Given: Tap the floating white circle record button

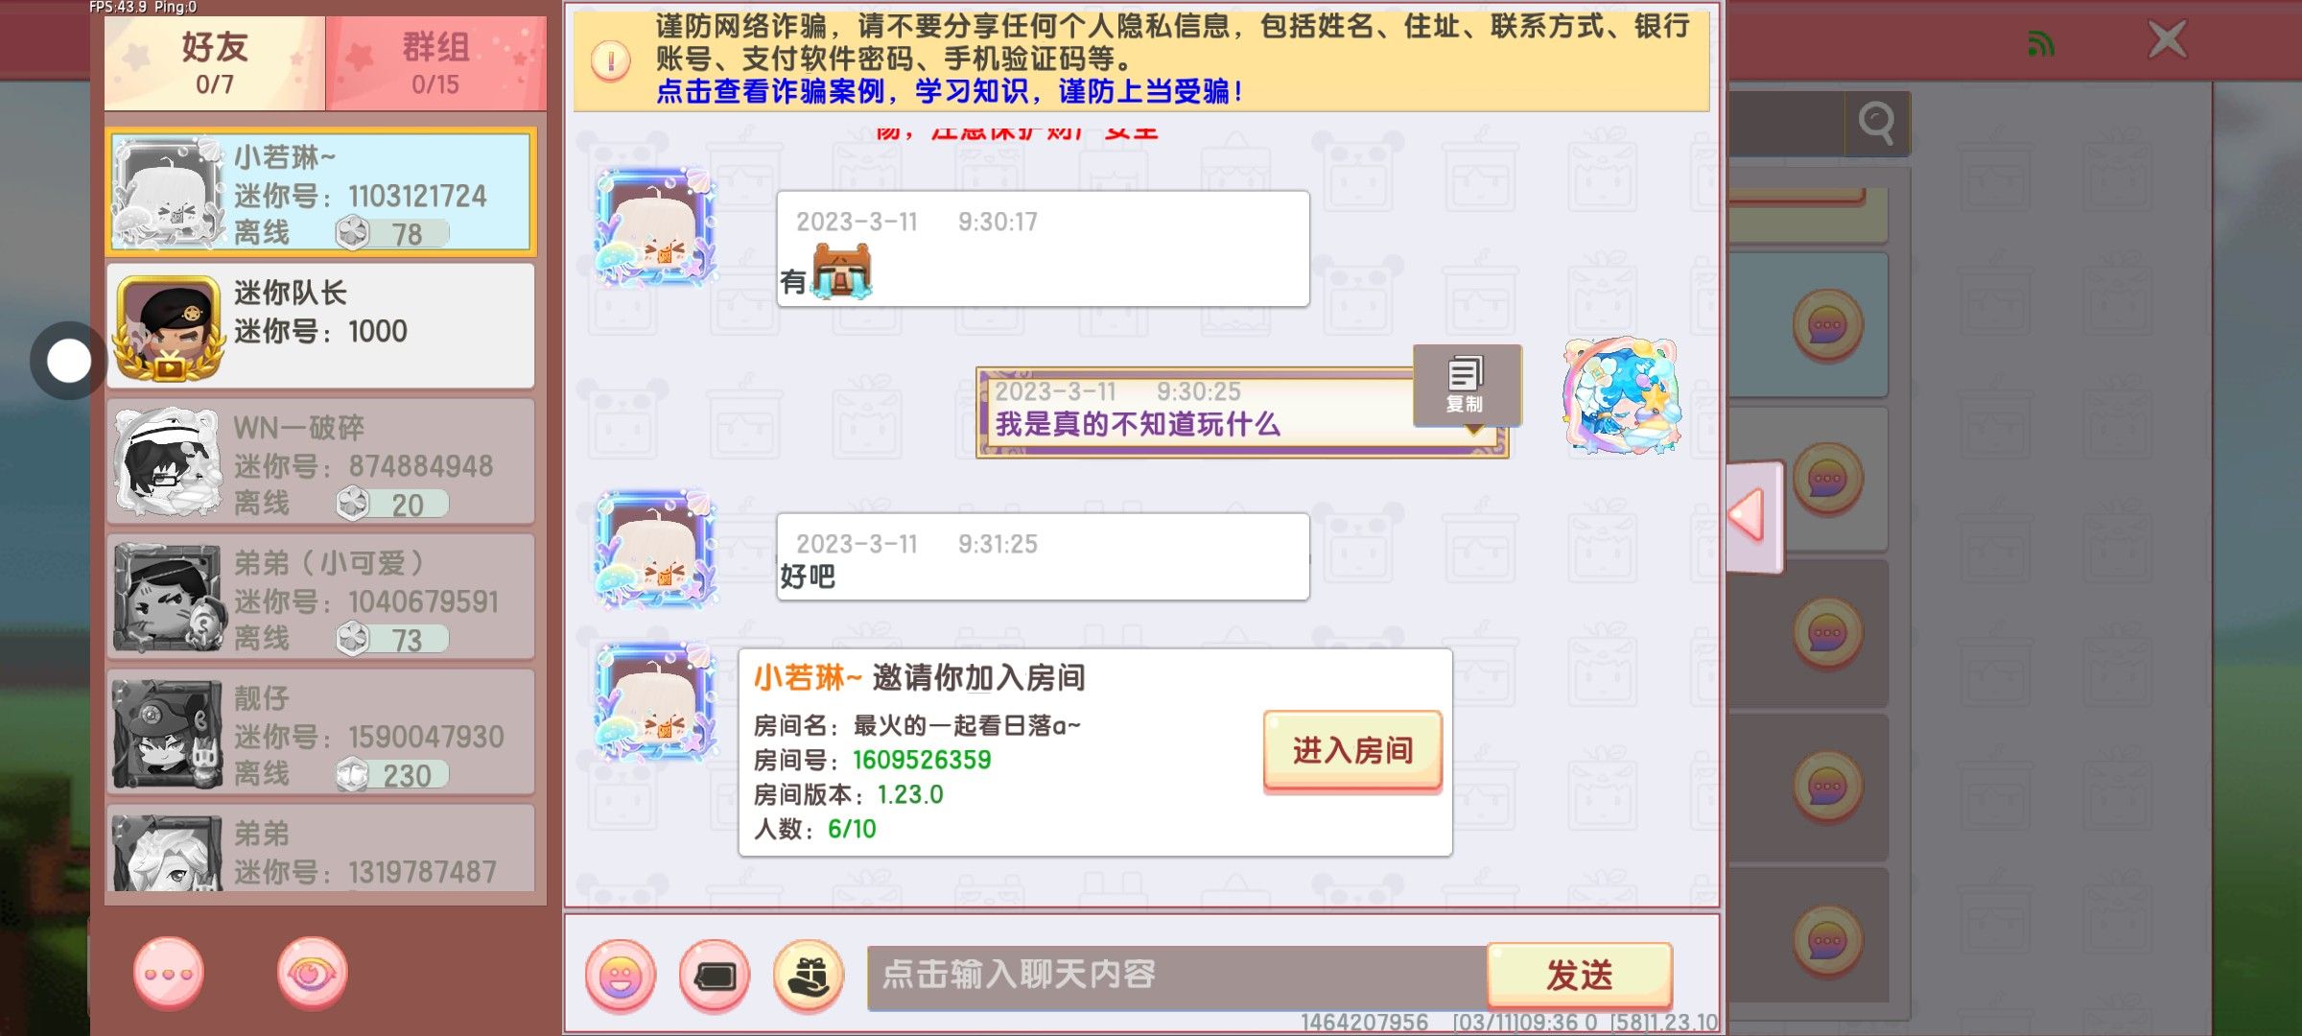Looking at the screenshot, I should [x=69, y=362].
